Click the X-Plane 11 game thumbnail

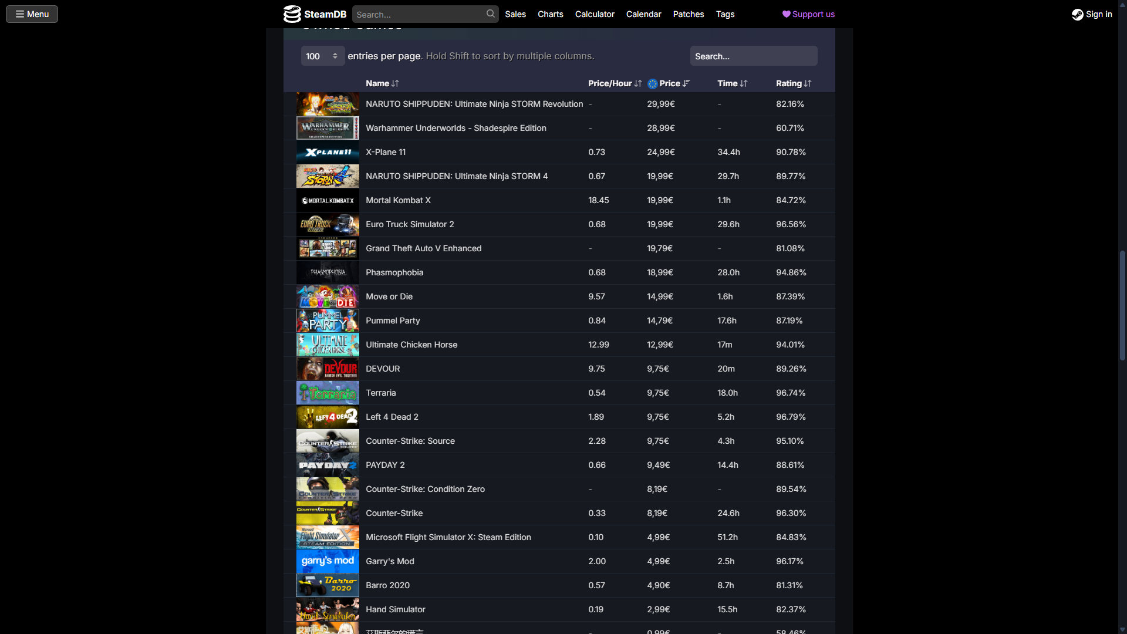click(328, 152)
